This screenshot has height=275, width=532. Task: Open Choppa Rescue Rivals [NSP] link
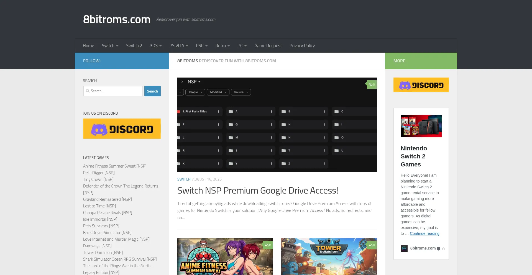(108, 213)
